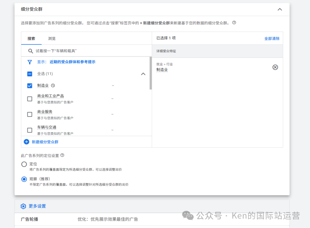Click the clock icon beside 制造业
The image size is (310, 228).
(53, 85)
